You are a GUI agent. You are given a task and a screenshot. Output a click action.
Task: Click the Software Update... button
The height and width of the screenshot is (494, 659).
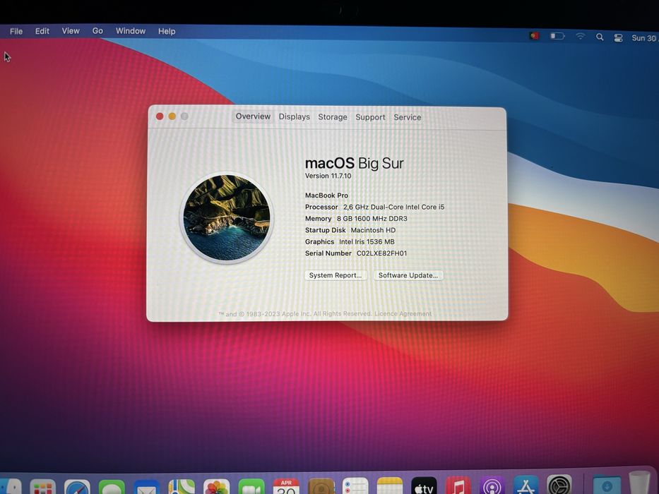(x=408, y=275)
